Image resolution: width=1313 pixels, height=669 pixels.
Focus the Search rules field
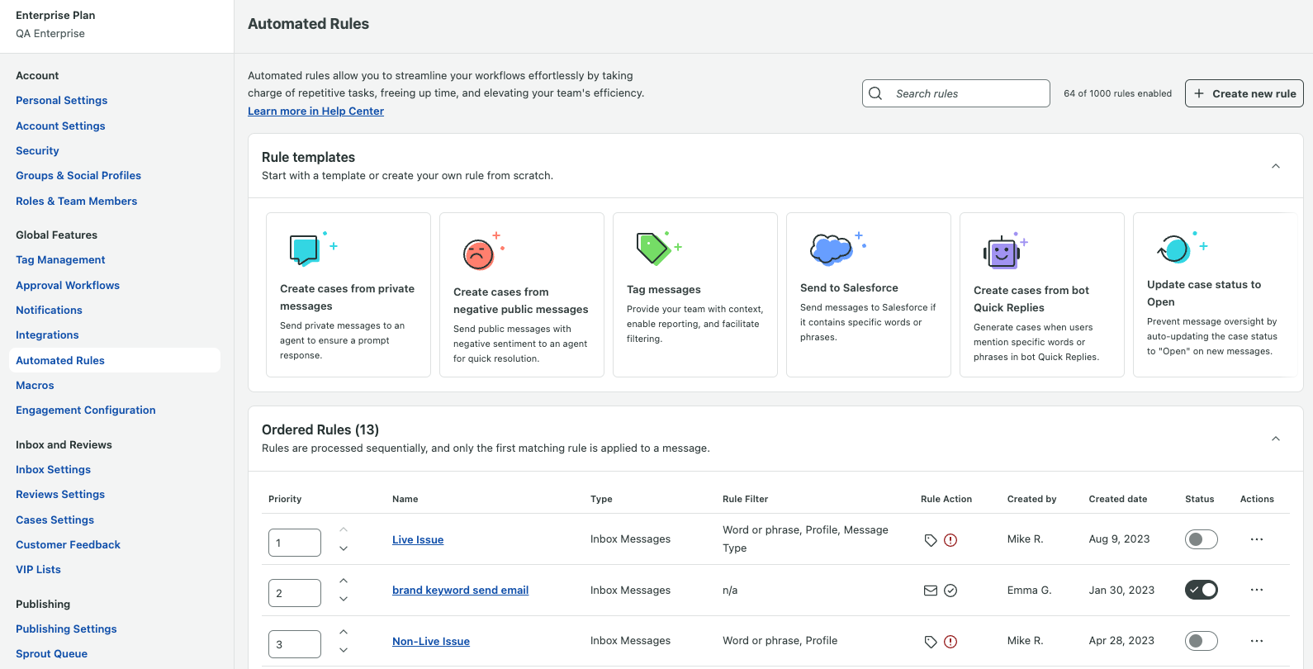(x=956, y=93)
